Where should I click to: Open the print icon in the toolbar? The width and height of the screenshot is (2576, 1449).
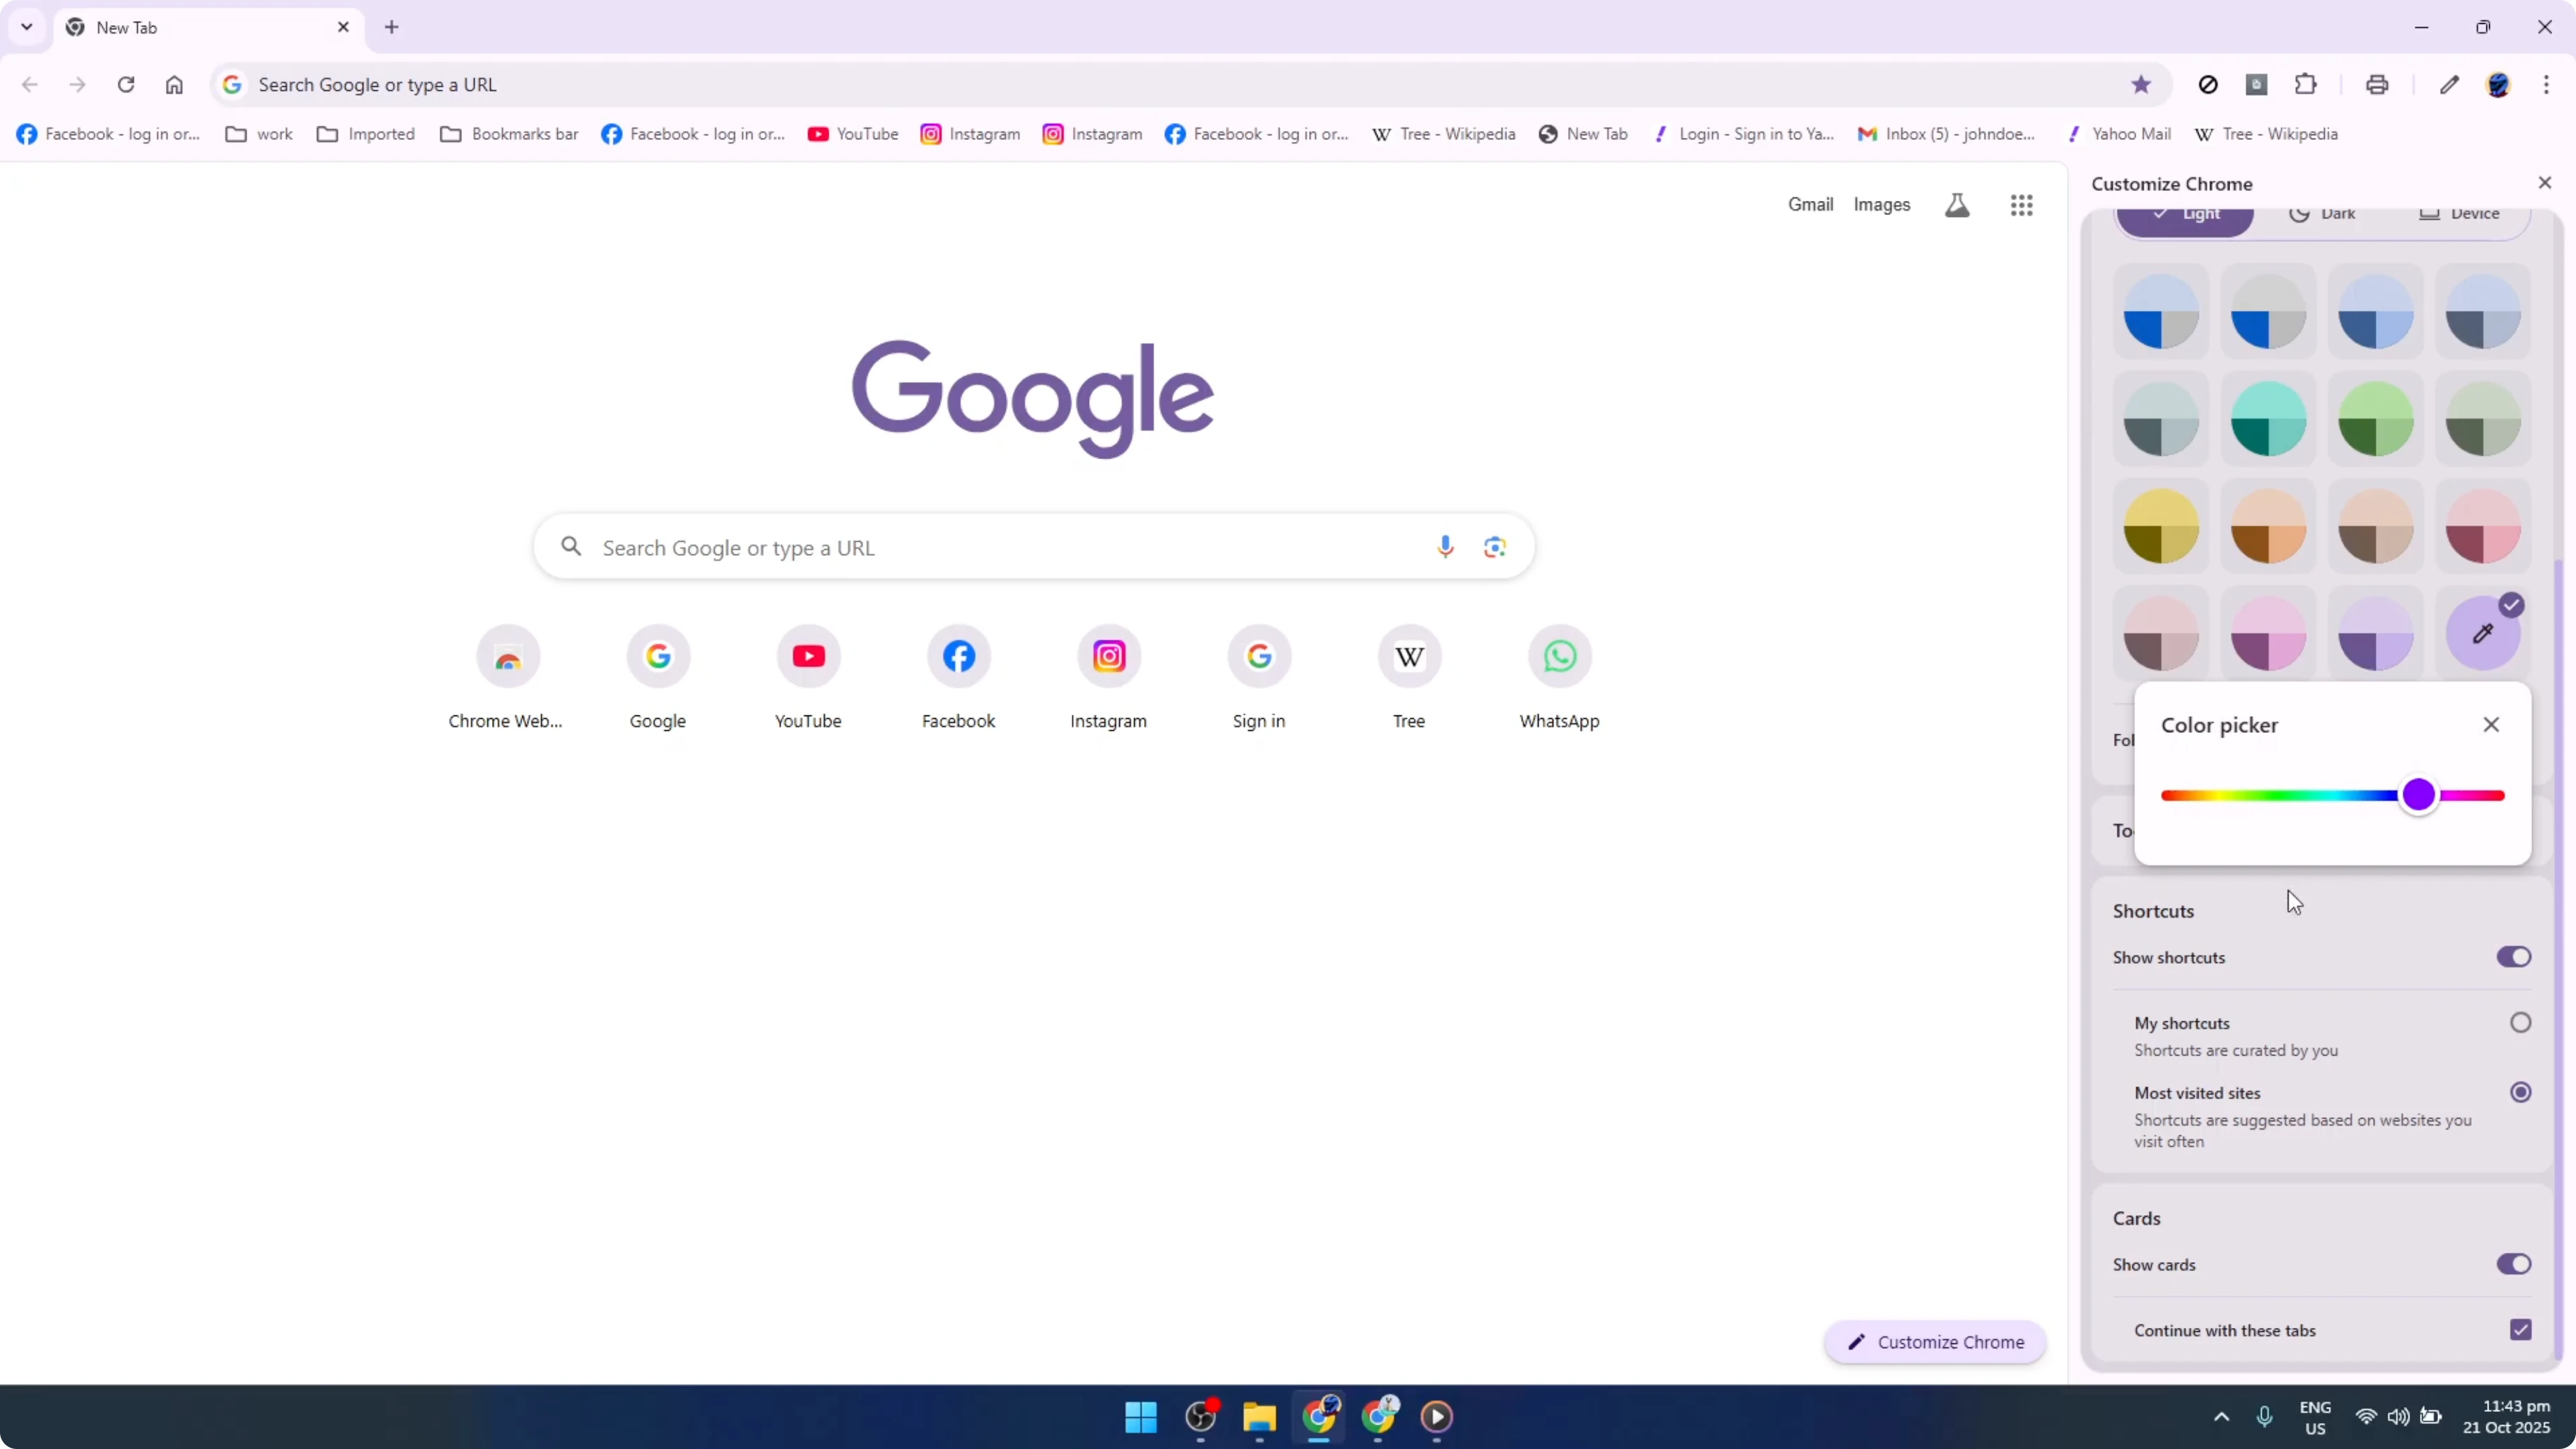click(x=2377, y=84)
